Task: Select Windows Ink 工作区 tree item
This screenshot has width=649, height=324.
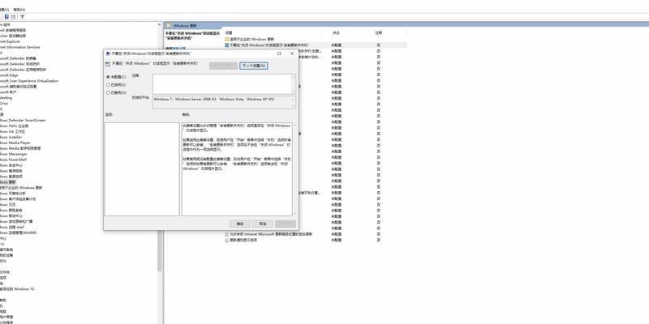Action: click(x=13, y=131)
